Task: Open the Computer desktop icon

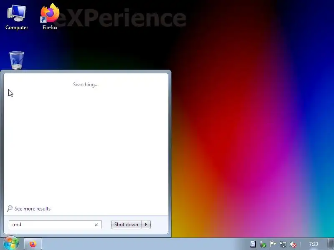Action: (x=17, y=17)
